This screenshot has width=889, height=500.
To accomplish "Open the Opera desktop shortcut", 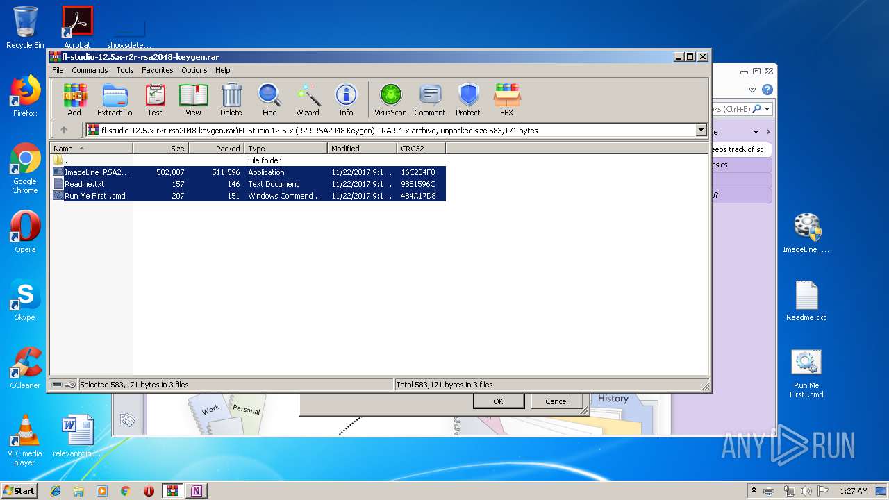I will [25, 232].
